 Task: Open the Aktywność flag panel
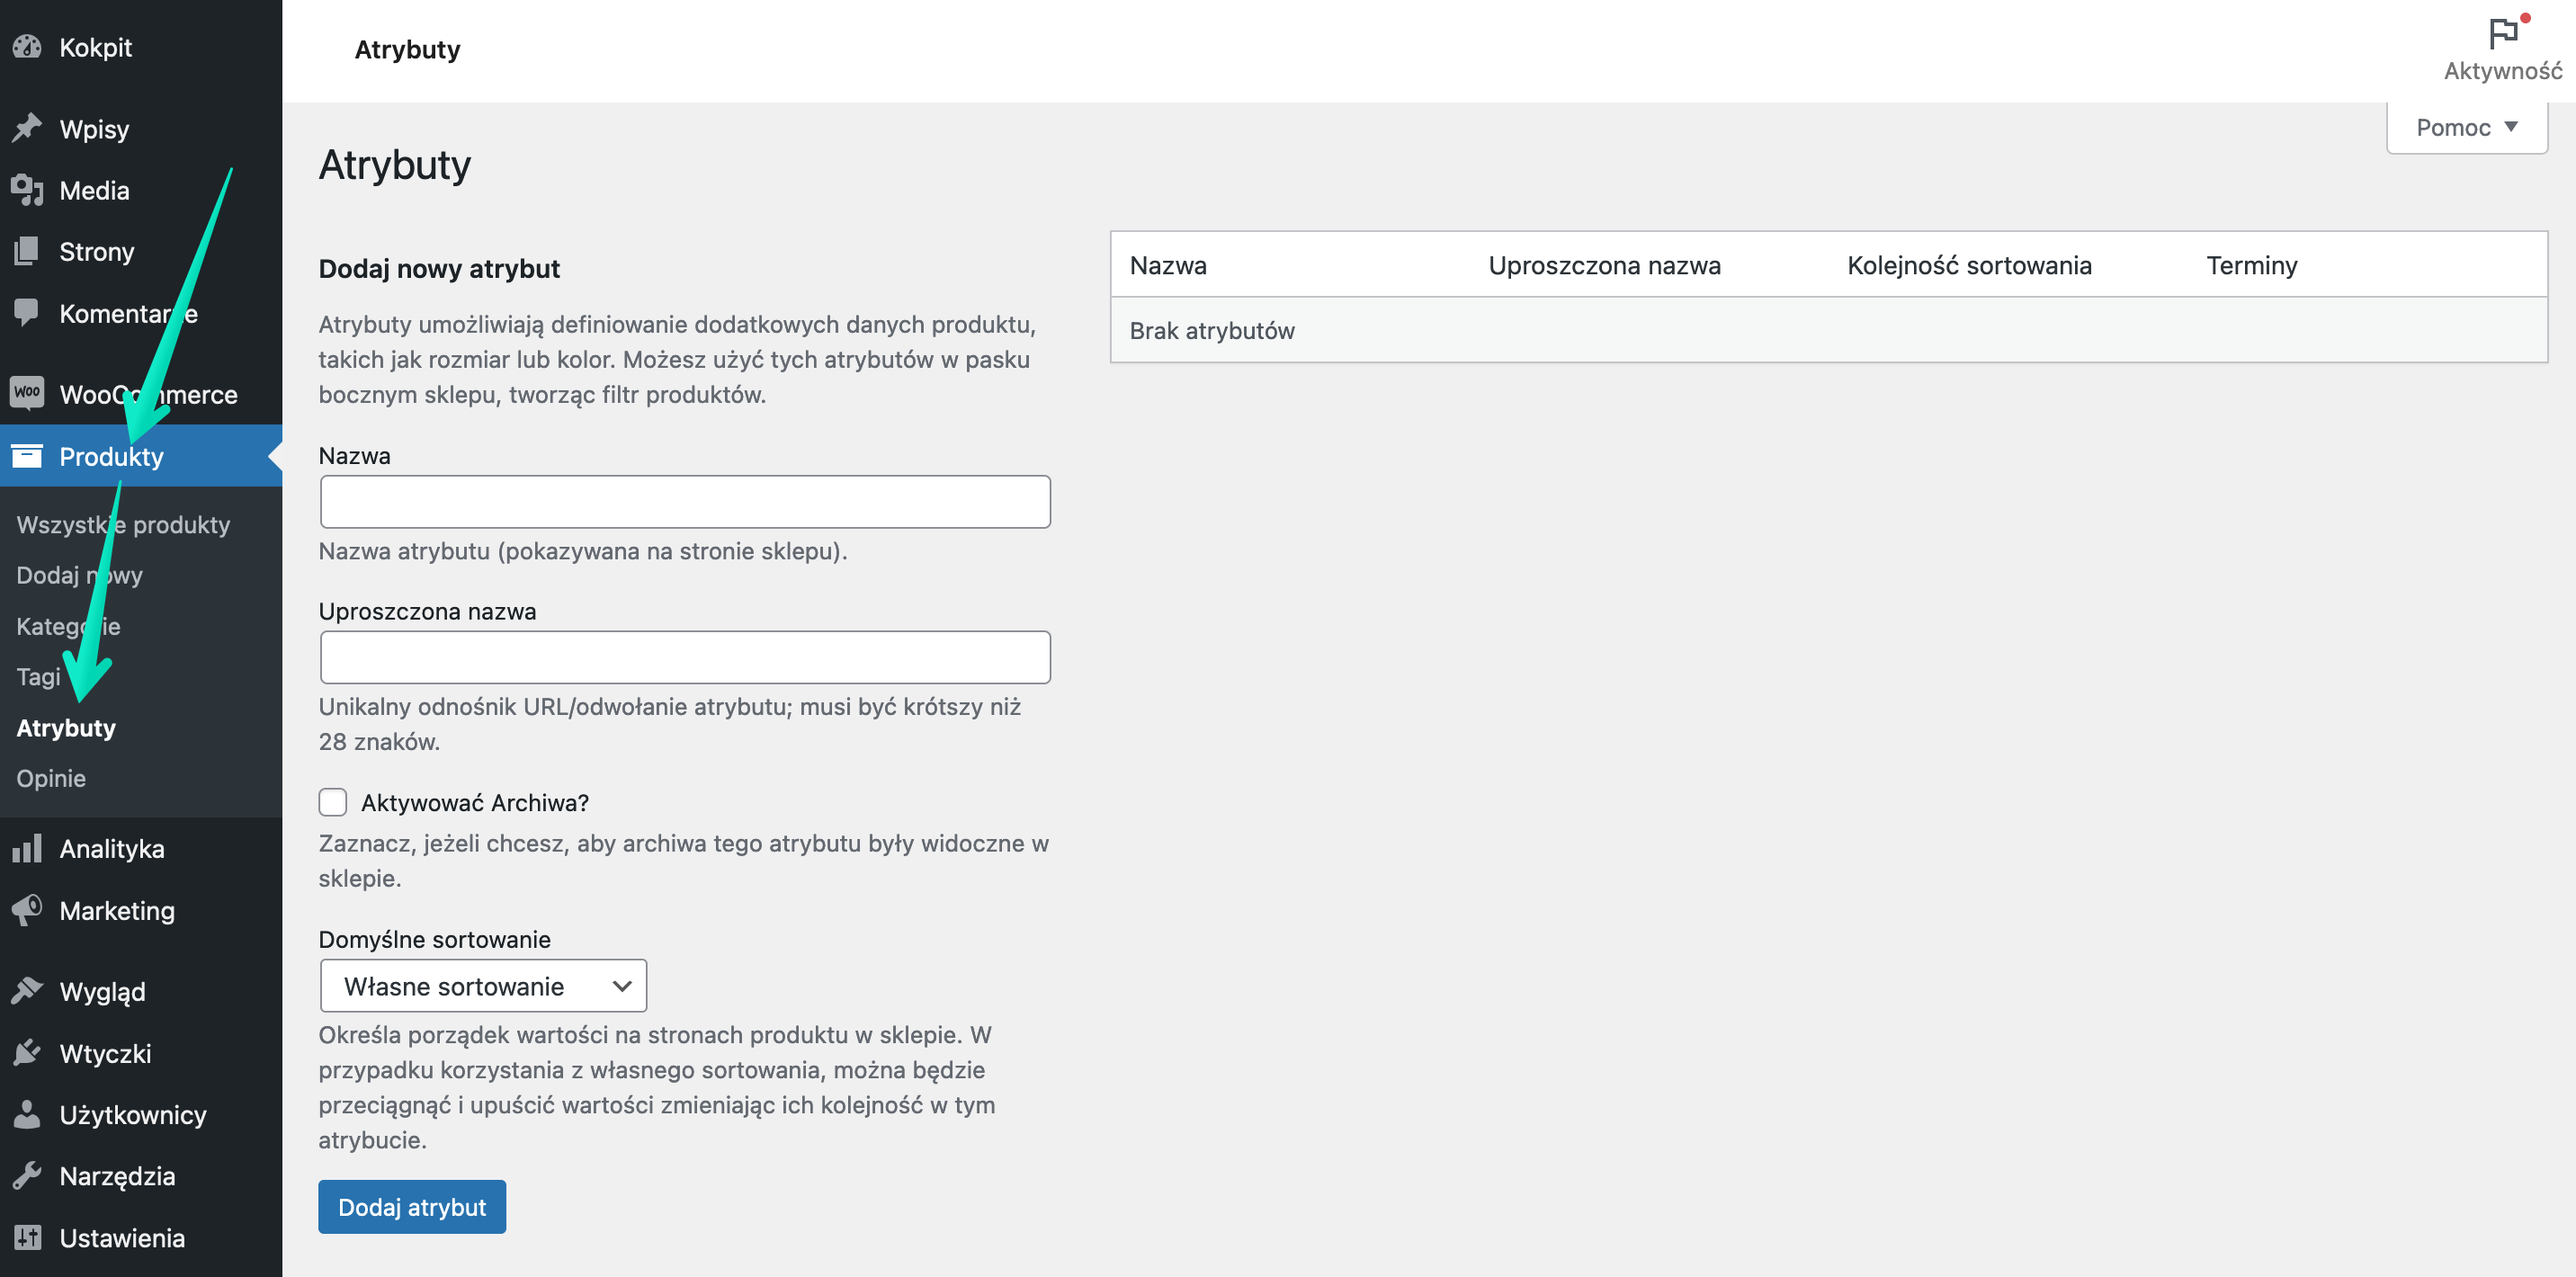click(x=2503, y=49)
